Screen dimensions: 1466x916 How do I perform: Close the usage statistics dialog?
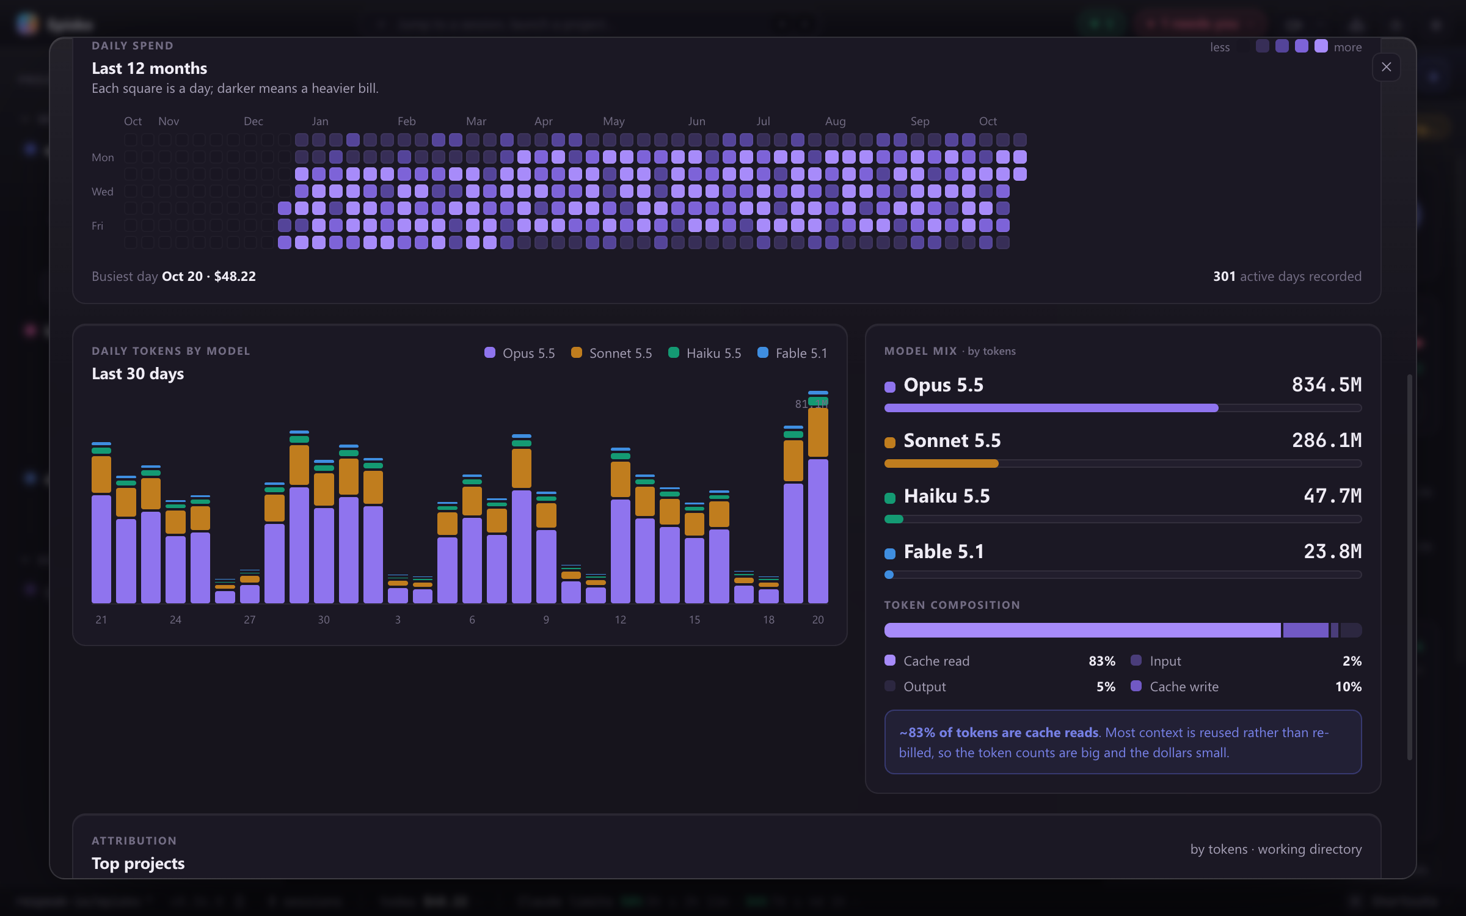[1386, 67]
